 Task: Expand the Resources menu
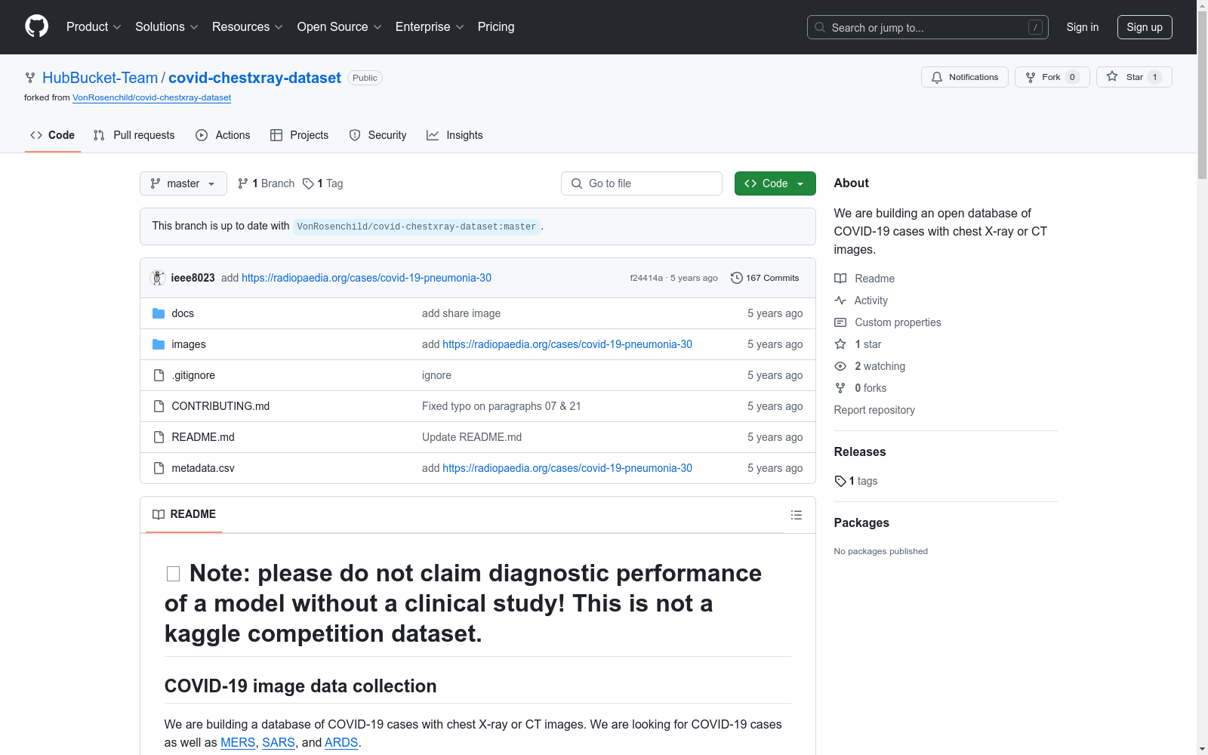click(248, 27)
